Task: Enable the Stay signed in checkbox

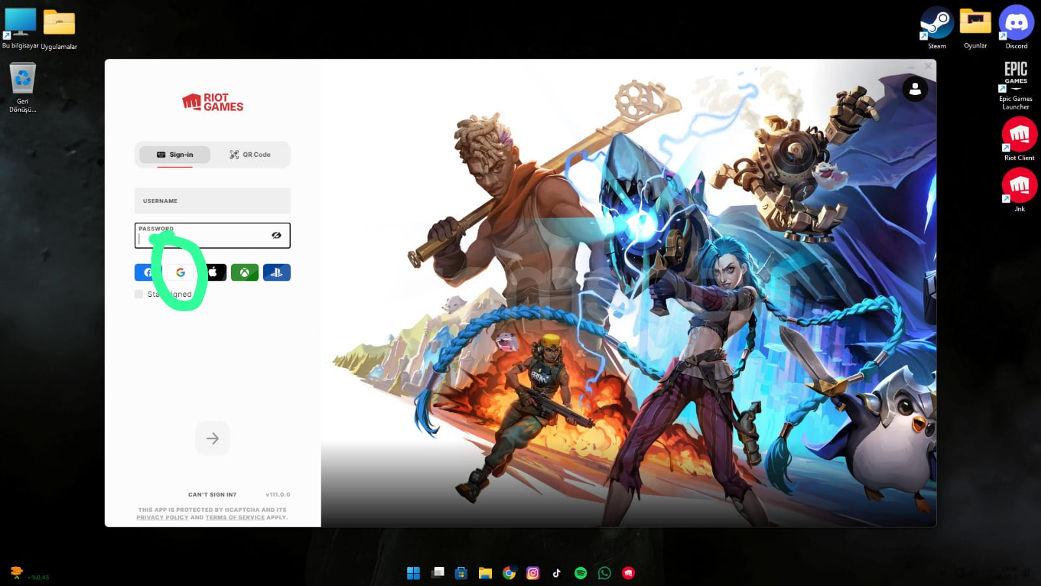Action: [139, 294]
